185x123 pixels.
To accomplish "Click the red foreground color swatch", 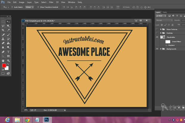I will (4, 65).
